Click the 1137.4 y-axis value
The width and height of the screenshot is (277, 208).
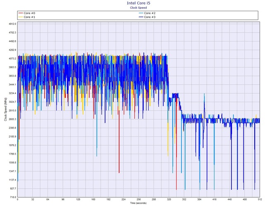[x=12, y=180]
